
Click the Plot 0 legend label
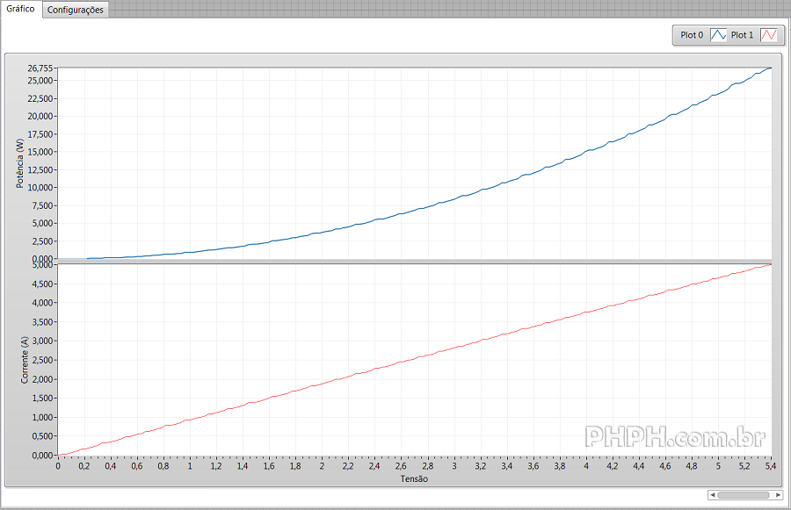point(692,35)
